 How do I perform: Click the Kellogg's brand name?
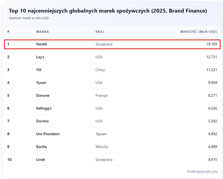click(x=44, y=108)
